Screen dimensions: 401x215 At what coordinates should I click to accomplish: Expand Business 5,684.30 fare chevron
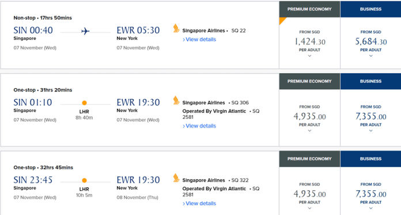[371, 56]
